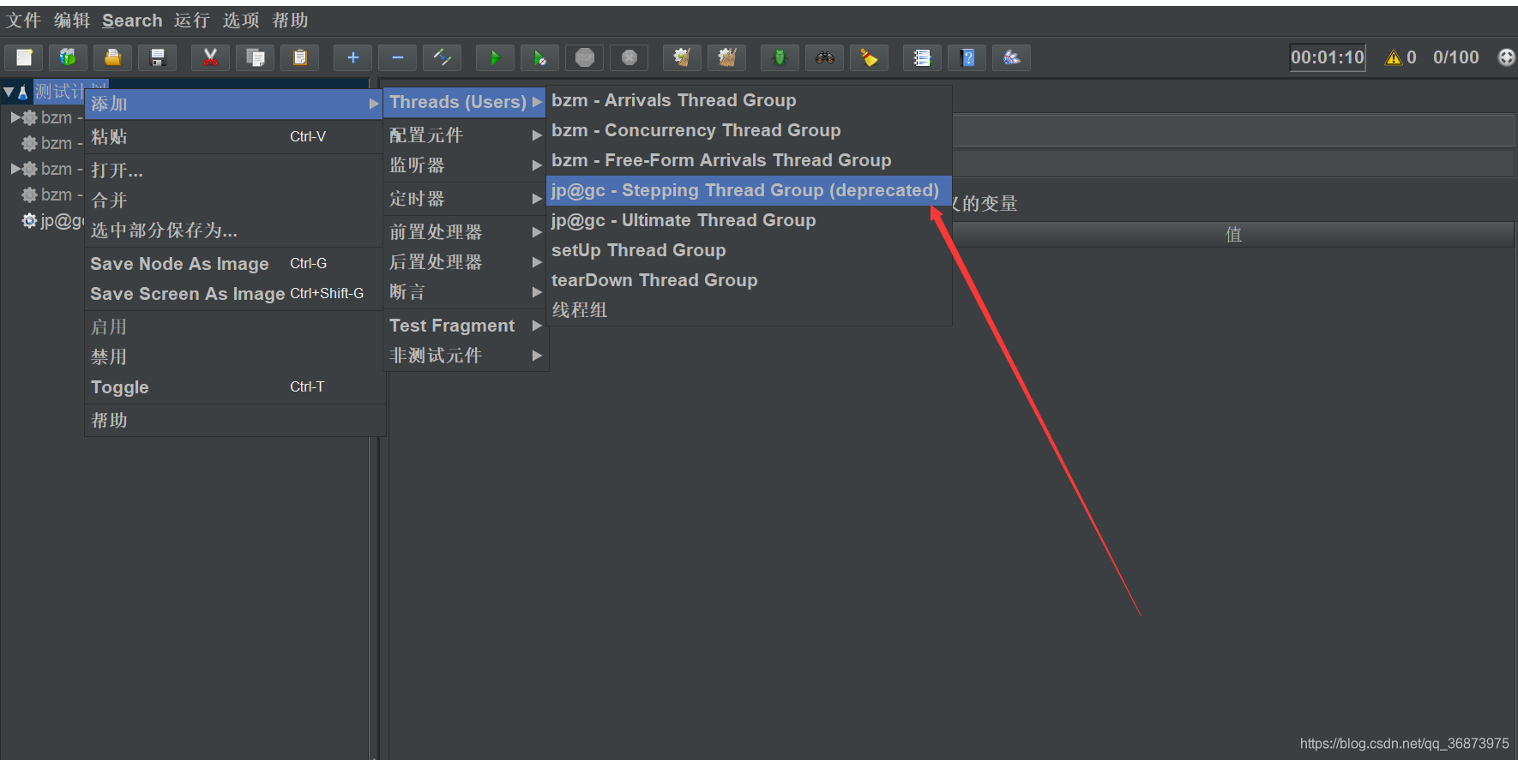Click 帮助 in the context menu

click(234, 420)
